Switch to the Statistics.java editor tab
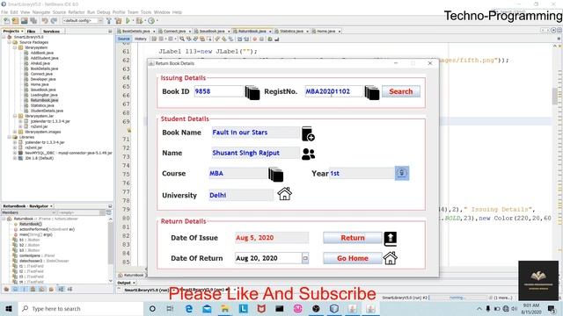563x316 pixels. [x=291, y=32]
